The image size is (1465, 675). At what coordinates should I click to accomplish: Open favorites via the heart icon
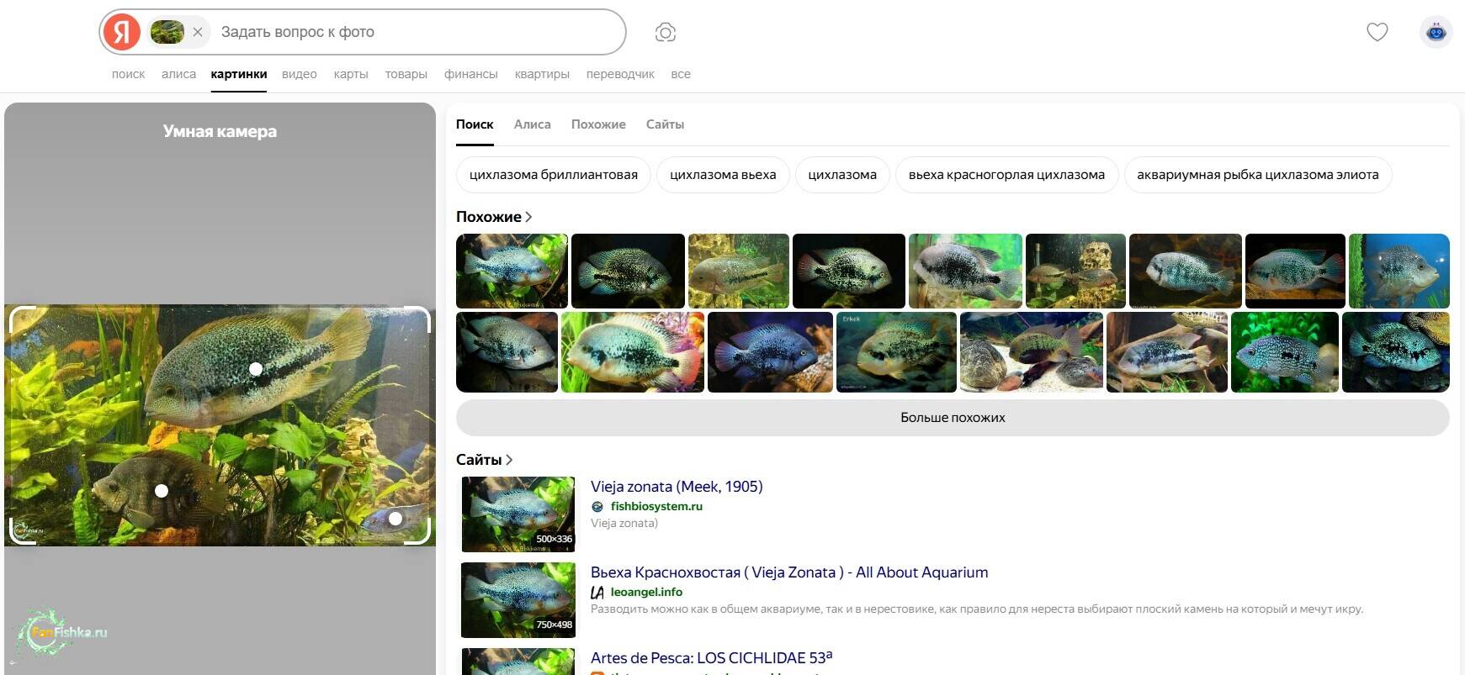click(1377, 32)
